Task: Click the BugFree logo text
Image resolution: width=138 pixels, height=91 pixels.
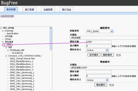Action: click(x=9, y=3)
